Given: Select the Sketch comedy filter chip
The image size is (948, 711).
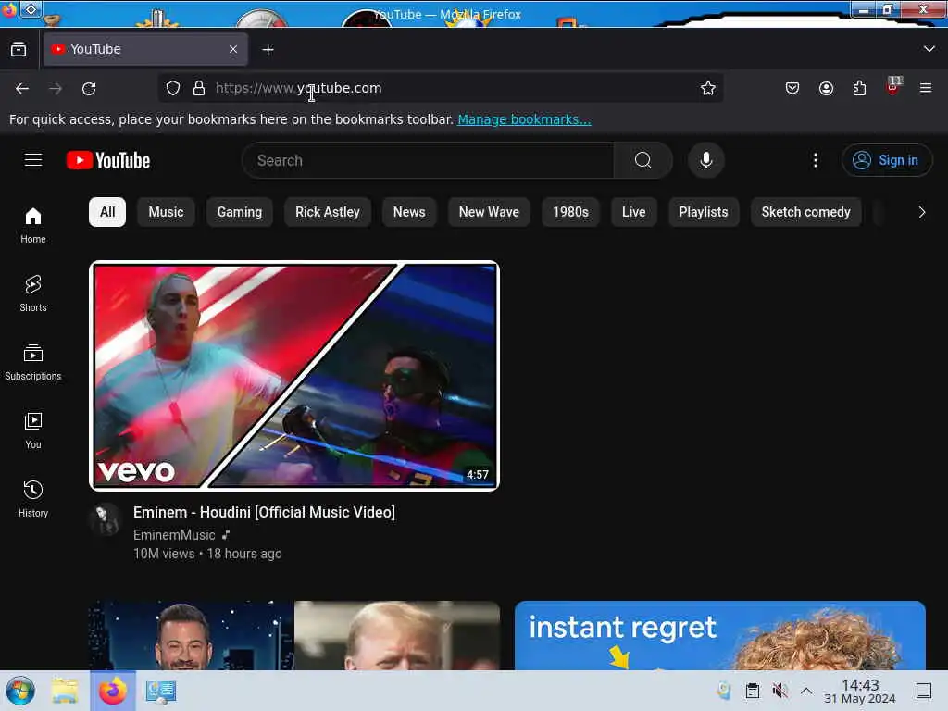Looking at the screenshot, I should (x=806, y=212).
